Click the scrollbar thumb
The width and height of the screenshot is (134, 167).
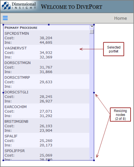click(x=92, y=32)
